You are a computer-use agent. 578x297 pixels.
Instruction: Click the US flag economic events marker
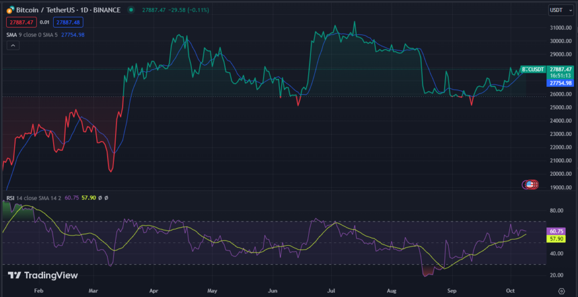point(531,185)
